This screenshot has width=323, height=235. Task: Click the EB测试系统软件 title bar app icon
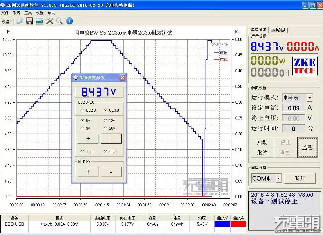3,5
